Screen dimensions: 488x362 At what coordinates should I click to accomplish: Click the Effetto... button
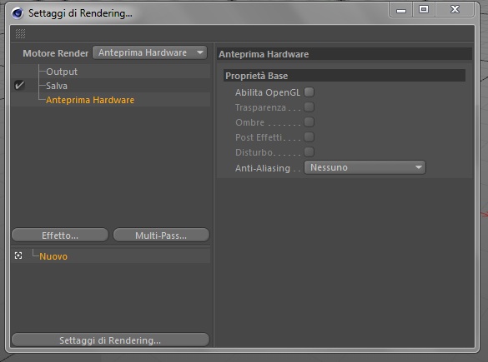pos(60,235)
